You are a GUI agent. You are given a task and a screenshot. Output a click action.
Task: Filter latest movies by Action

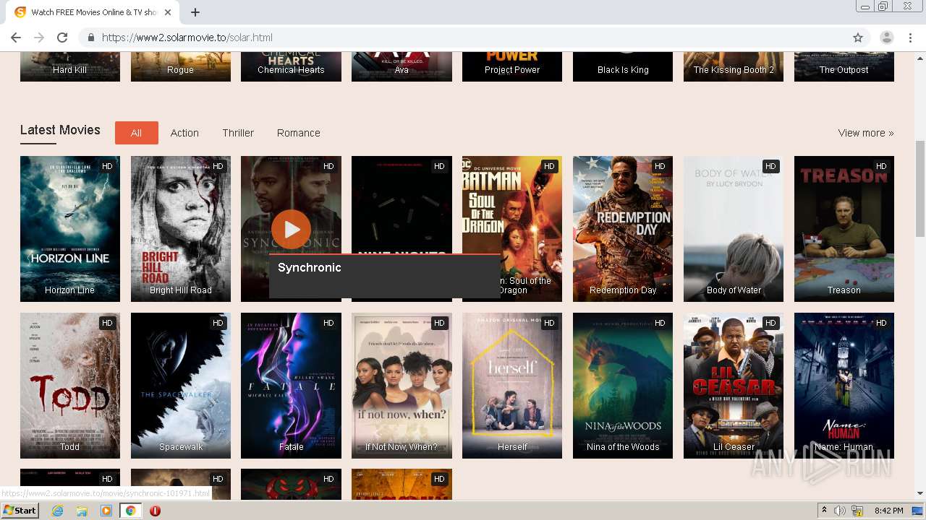tap(184, 133)
